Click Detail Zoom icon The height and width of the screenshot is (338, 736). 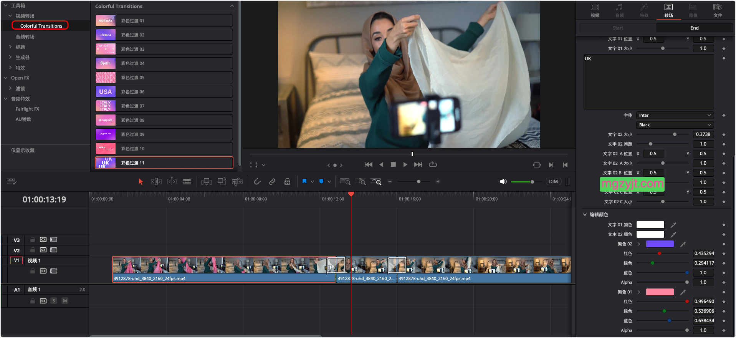tap(361, 182)
